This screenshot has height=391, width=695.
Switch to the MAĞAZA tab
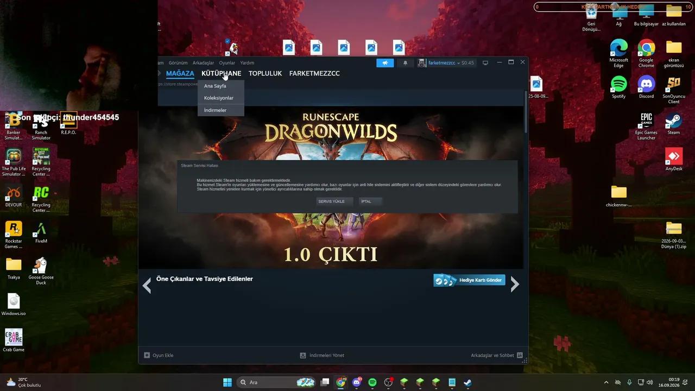click(180, 73)
